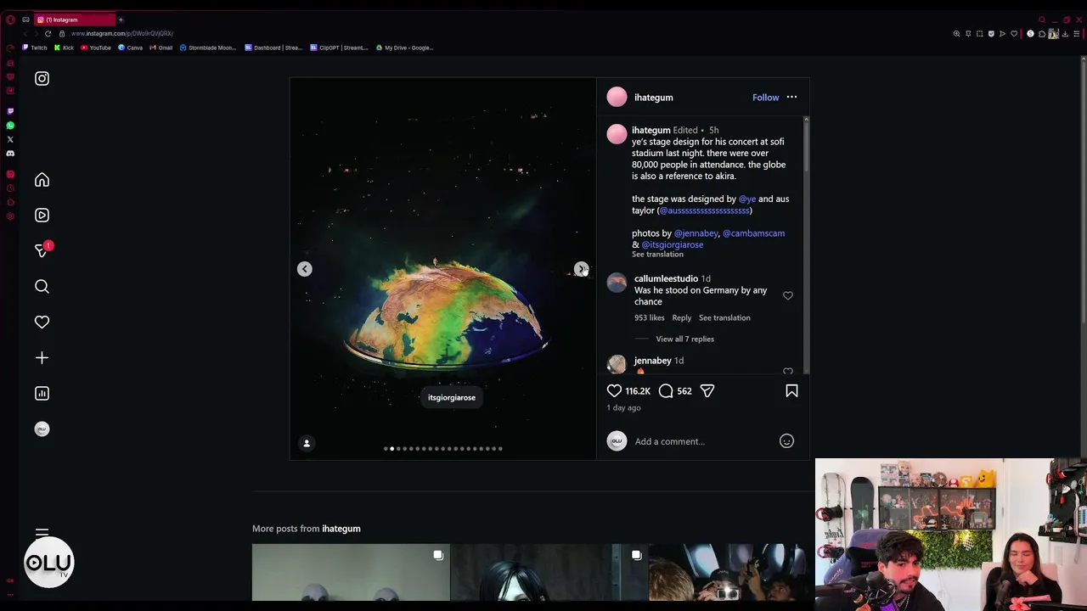The height and width of the screenshot is (611, 1087).
Task: Open Twitch bookmark
Action: point(35,48)
